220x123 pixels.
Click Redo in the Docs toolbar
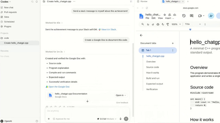pyautogui.click(x=153, y=24)
